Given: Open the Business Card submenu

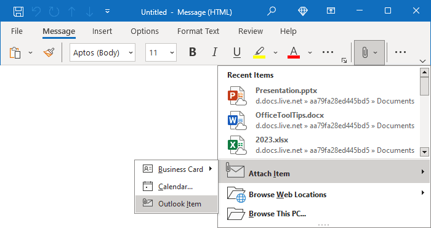Looking at the screenshot, I should click(176, 169).
